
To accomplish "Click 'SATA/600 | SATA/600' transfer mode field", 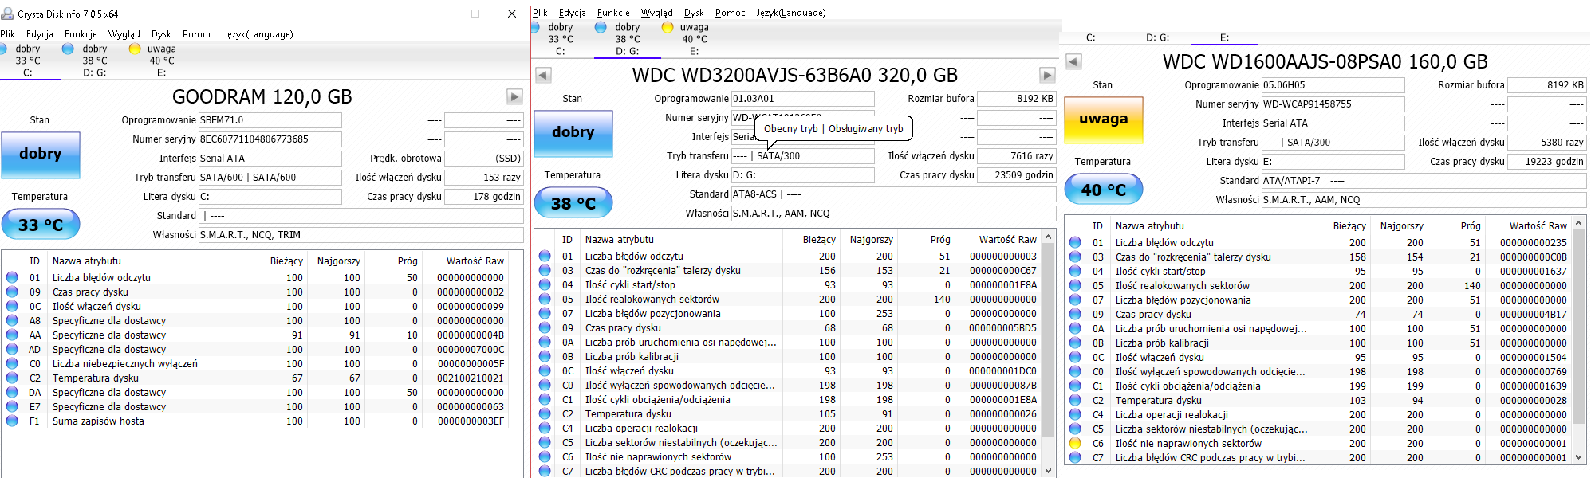I will [270, 178].
